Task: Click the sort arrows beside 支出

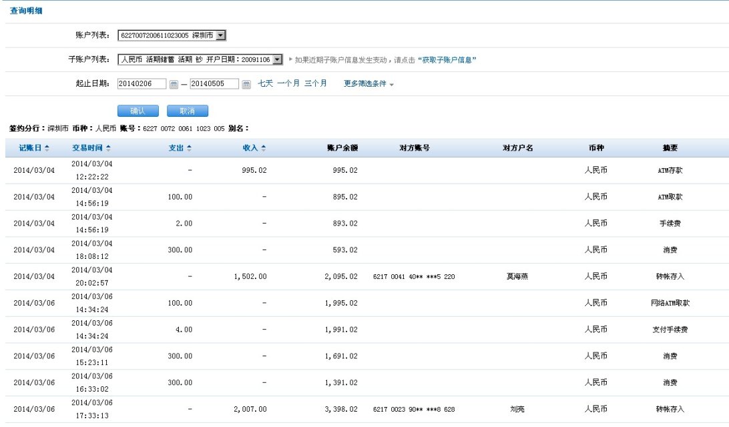Action: pyautogui.click(x=189, y=148)
